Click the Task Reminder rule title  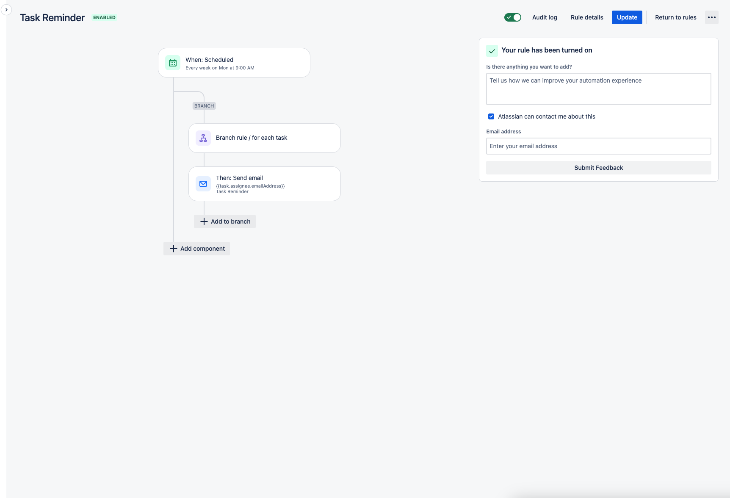53,17
